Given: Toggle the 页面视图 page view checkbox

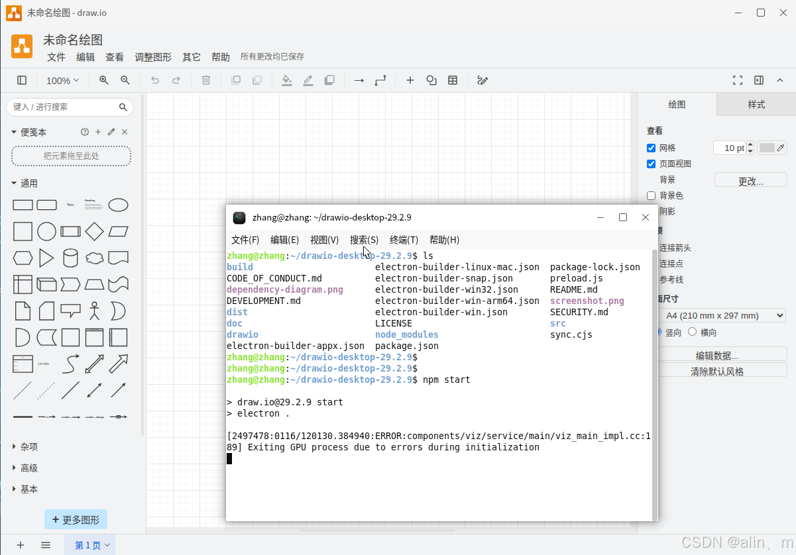Looking at the screenshot, I should [651, 164].
